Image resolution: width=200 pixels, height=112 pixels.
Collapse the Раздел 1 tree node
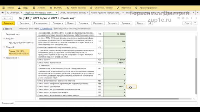(4, 39)
